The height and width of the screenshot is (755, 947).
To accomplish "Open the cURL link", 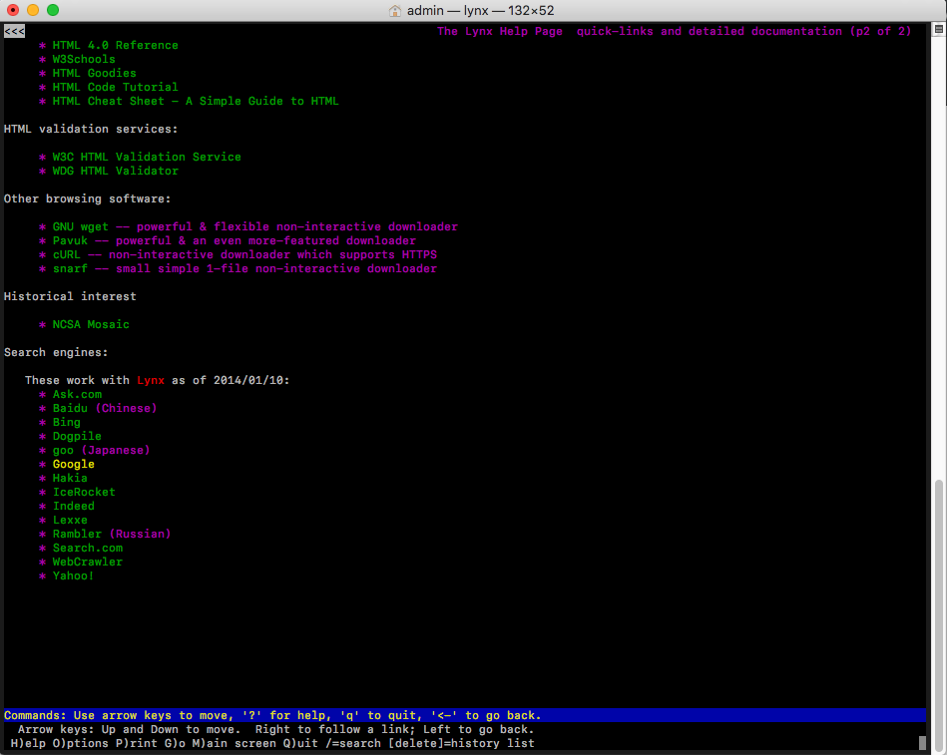I will coord(67,254).
